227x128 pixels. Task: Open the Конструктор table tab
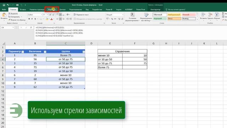click(x=155, y=10)
